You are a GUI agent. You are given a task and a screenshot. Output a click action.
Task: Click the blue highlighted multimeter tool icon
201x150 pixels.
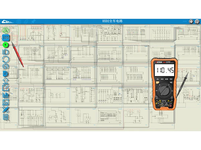coord(6,38)
